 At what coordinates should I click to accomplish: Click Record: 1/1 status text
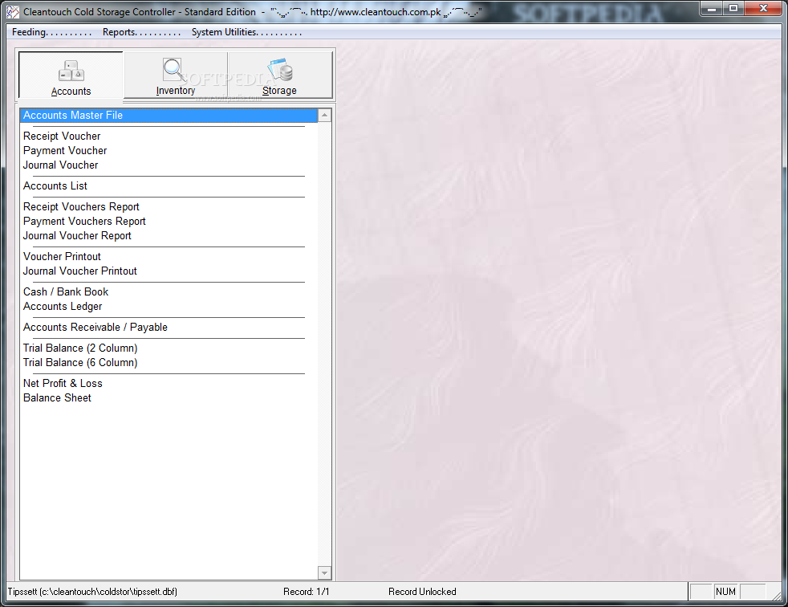tap(307, 592)
